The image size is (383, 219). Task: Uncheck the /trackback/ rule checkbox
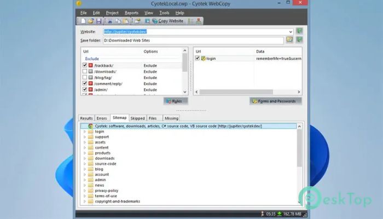[x=85, y=65]
